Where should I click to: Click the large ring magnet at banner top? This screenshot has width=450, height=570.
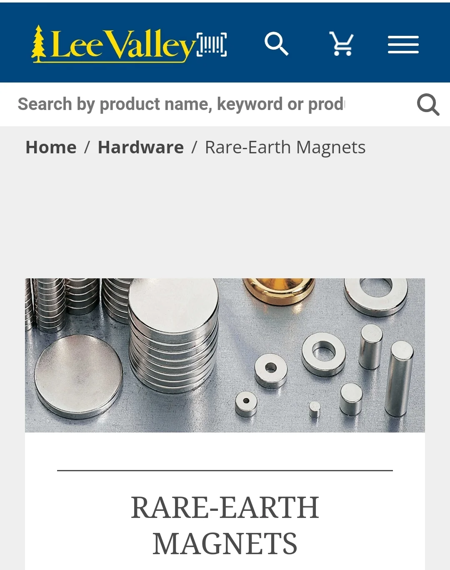376,296
